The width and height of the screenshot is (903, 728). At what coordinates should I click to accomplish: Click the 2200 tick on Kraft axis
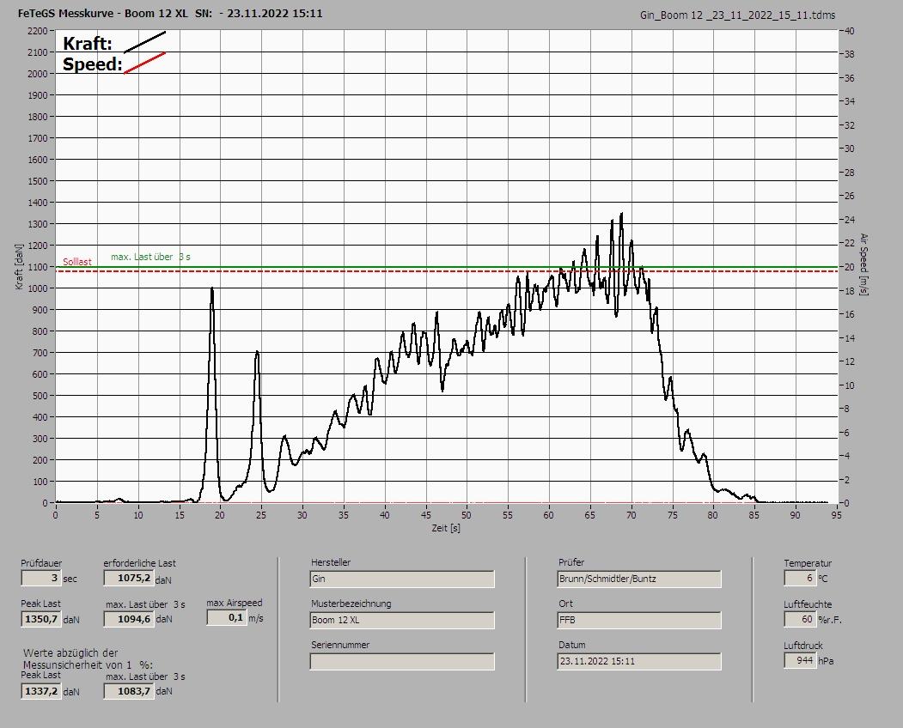pos(37,31)
